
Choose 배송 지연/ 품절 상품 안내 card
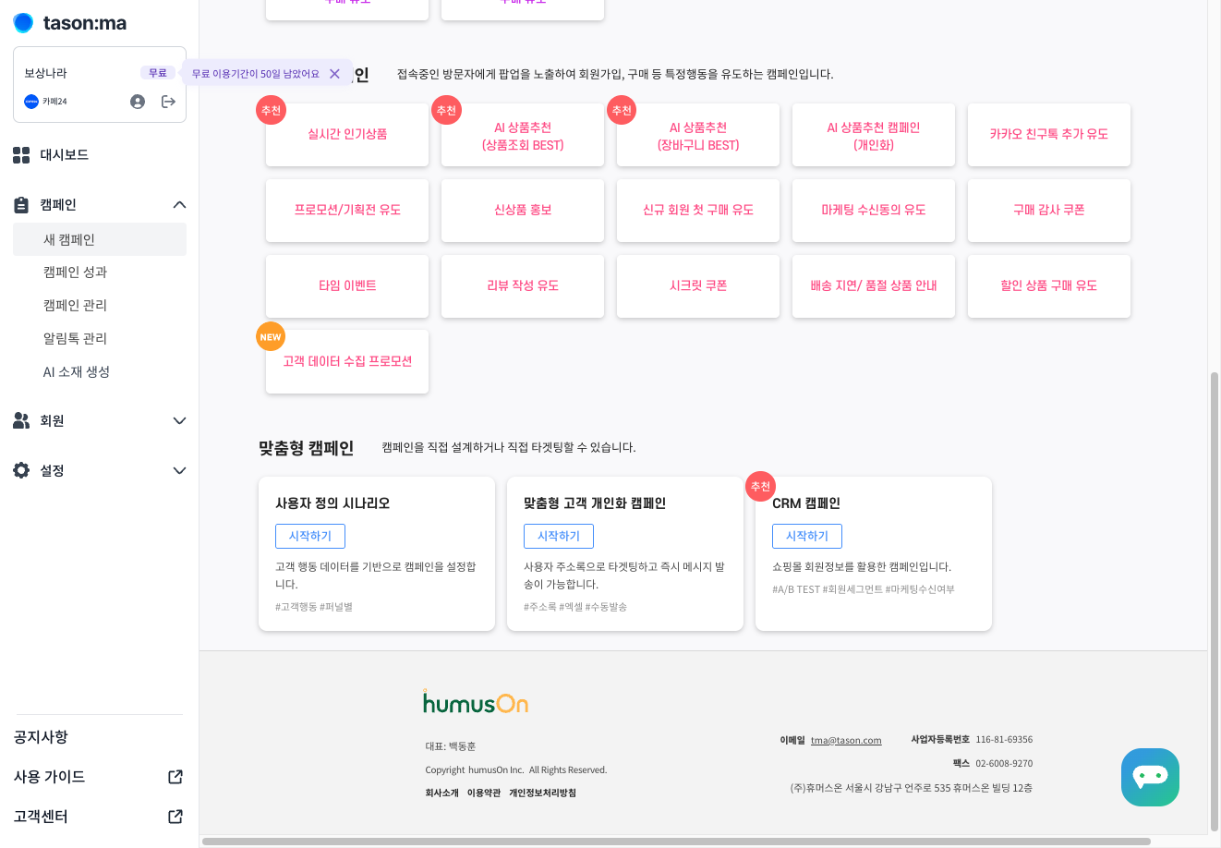pos(874,286)
